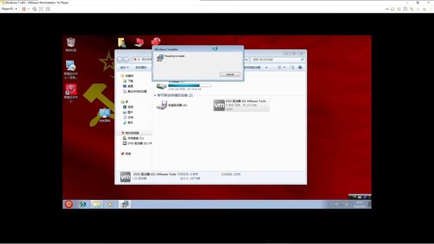Viewport: 434px width, 244px height.
Task: Select Favorites in the navigation pane
Action: pyautogui.click(x=127, y=76)
